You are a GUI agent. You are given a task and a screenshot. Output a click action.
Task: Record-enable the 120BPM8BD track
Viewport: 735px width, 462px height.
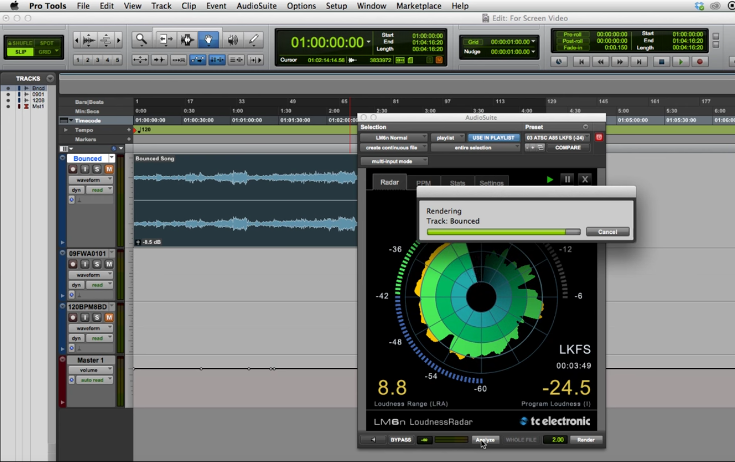(73, 317)
